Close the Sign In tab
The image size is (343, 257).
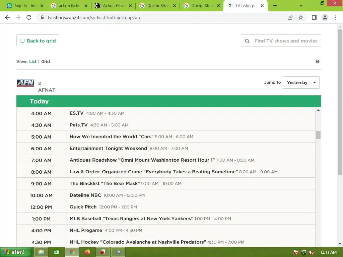pos(42,6)
